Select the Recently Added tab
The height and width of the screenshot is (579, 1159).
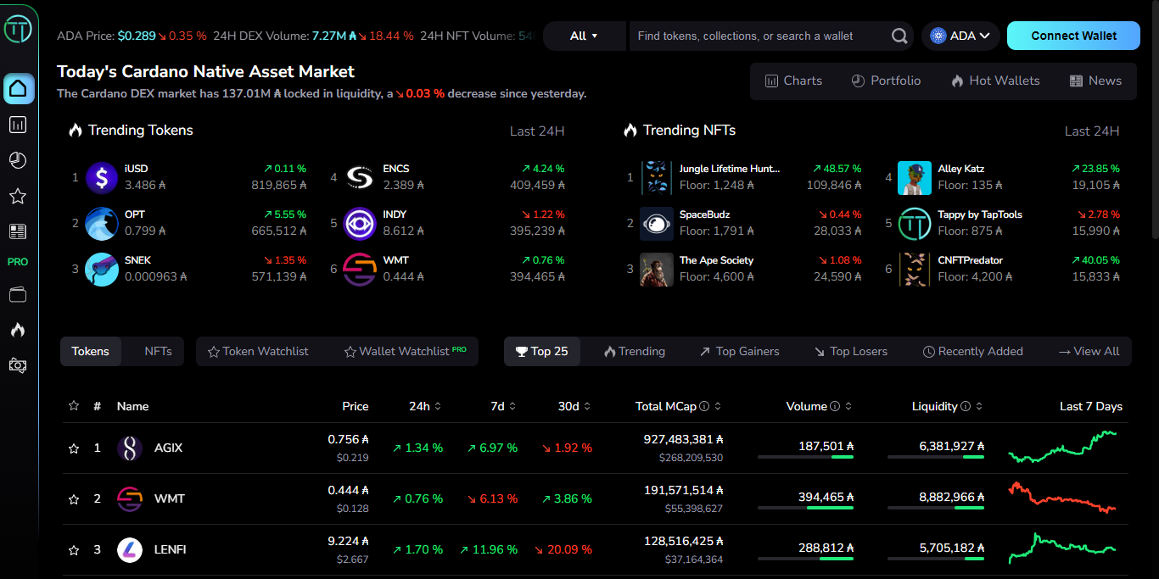click(973, 351)
